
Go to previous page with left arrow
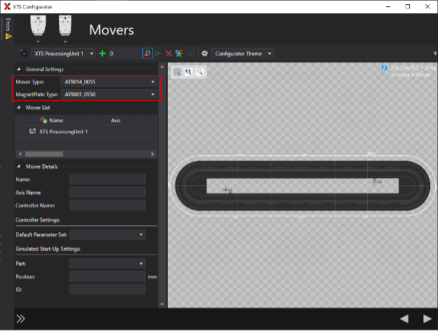point(404,318)
